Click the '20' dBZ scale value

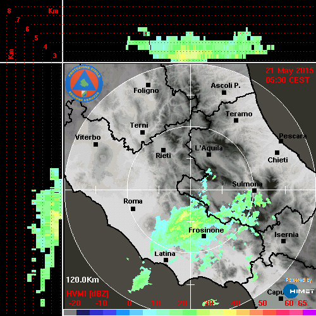[x=183, y=303]
